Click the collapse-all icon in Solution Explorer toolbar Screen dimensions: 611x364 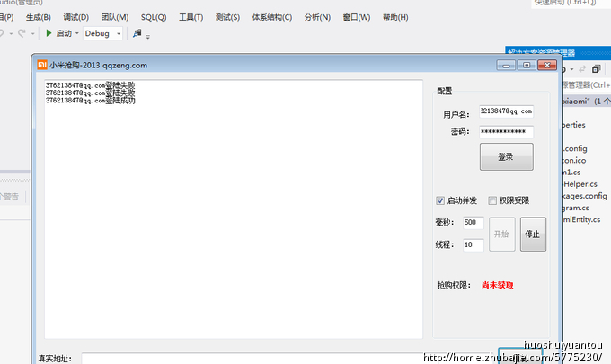tap(597, 69)
